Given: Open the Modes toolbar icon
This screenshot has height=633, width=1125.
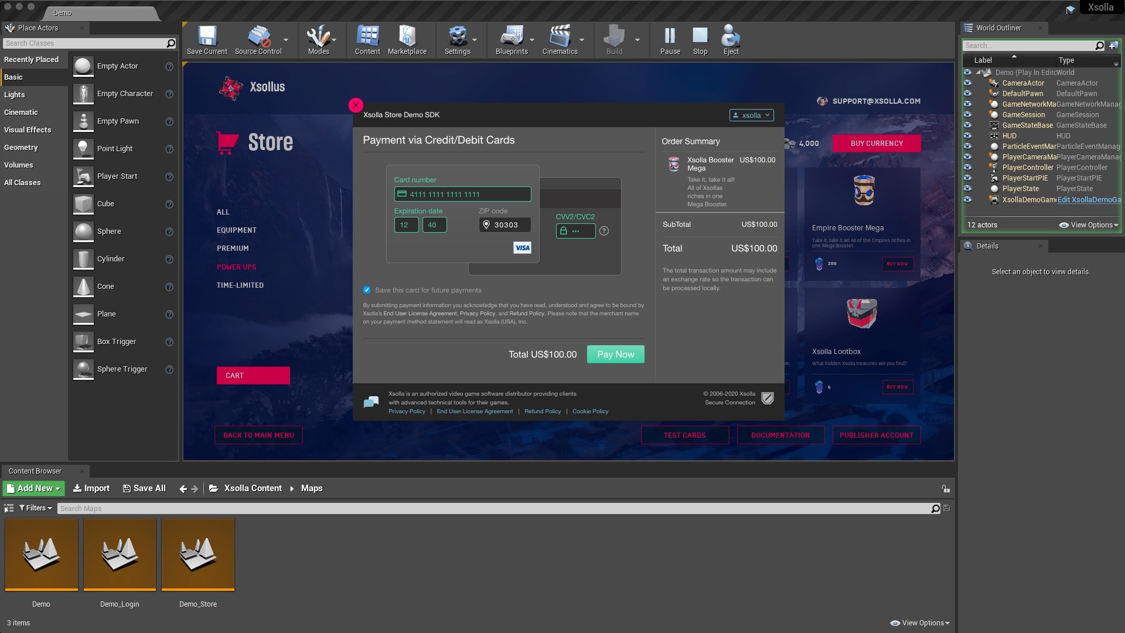Looking at the screenshot, I should (x=318, y=37).
